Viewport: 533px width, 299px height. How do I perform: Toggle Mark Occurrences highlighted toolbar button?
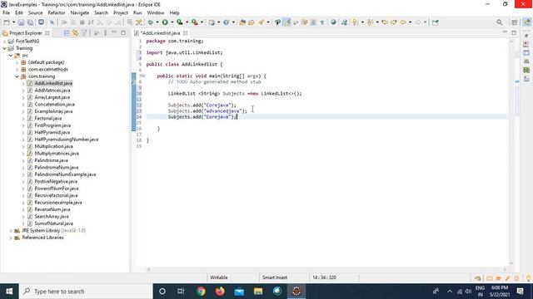point(287,22)
